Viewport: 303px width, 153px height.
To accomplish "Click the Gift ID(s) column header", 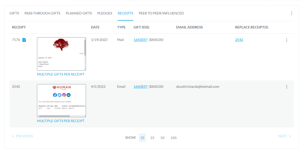I will pyautogui.click(x=141, y=27).
